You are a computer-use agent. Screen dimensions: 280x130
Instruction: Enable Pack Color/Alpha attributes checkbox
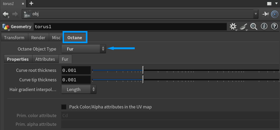(x=64, y=107)
